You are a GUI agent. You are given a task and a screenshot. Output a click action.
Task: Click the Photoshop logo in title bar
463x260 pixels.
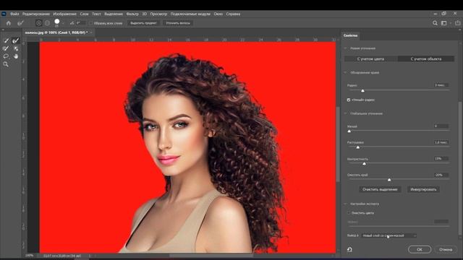[4, 14]
